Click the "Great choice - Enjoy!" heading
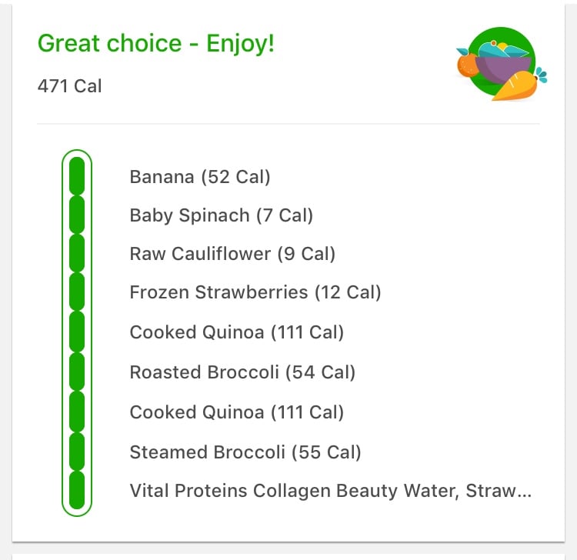Viewport: 577px width, 560px height. (155, 43)
